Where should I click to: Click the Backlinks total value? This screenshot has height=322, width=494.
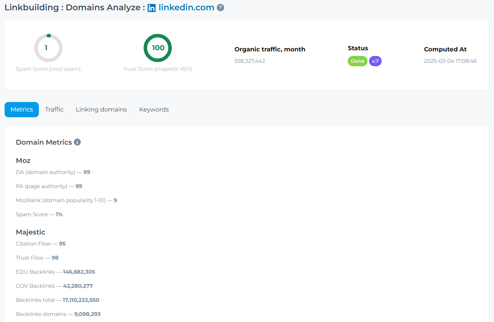tap(81, 300)
